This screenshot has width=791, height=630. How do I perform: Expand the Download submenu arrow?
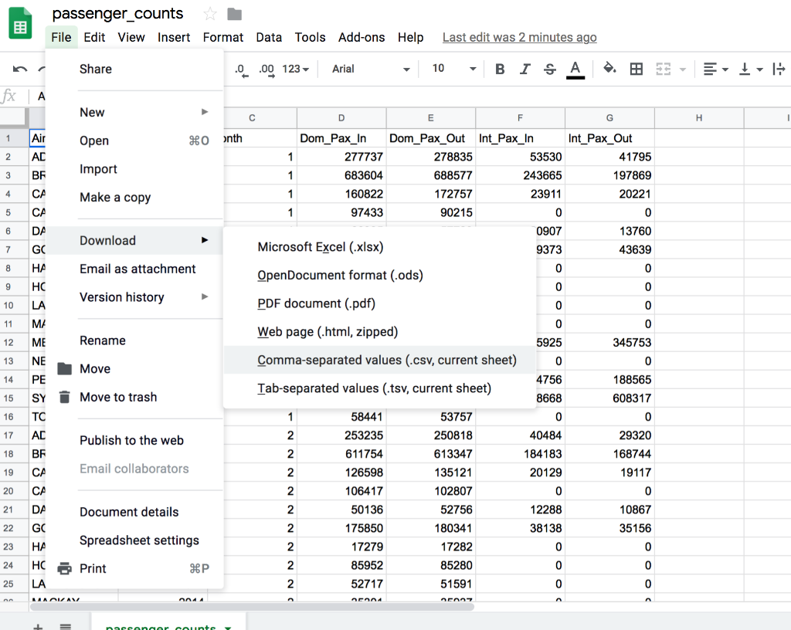tap(205, 240)
